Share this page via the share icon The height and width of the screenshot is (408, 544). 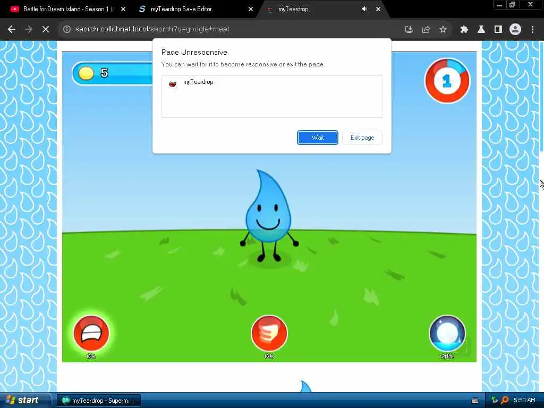(426, 30)
